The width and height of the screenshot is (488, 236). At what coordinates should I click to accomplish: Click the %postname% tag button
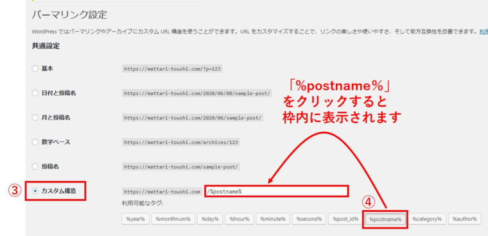coord(385,219)
